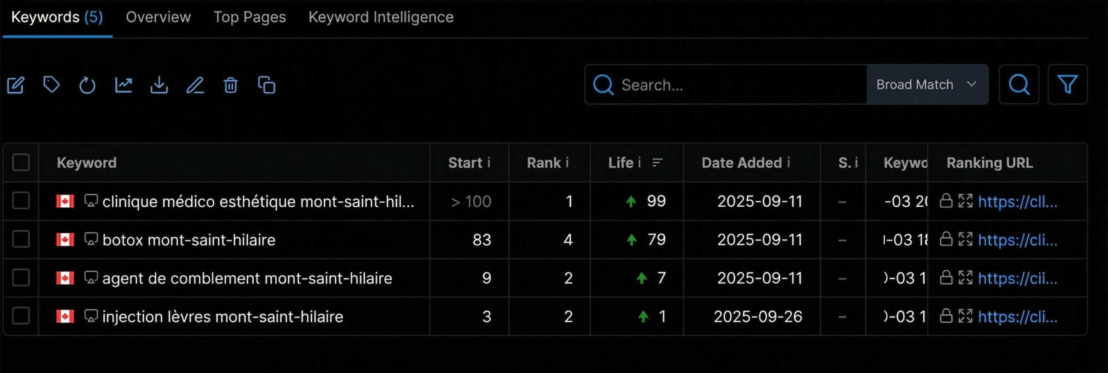Click the copy keywords icon

pyautogui.click(x=267, y=85)
